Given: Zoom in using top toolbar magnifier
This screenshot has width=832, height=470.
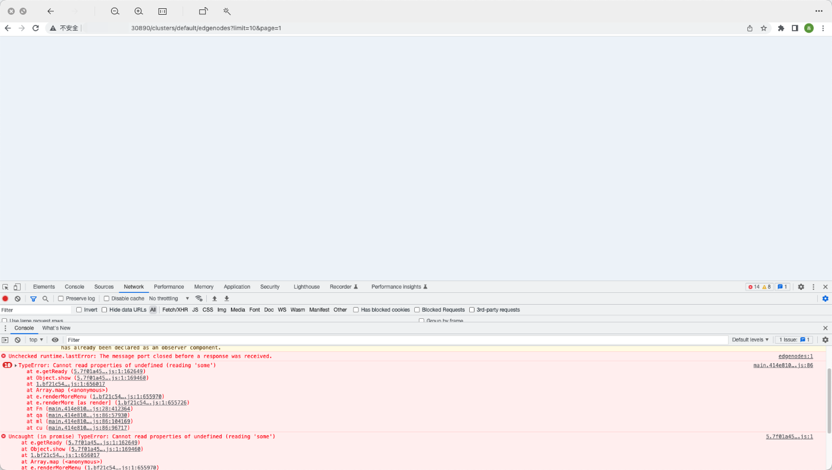Looking at the screenshot, I should (139, 11).
